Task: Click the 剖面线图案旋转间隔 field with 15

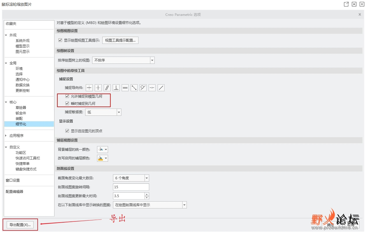Action: coord(131,187)
